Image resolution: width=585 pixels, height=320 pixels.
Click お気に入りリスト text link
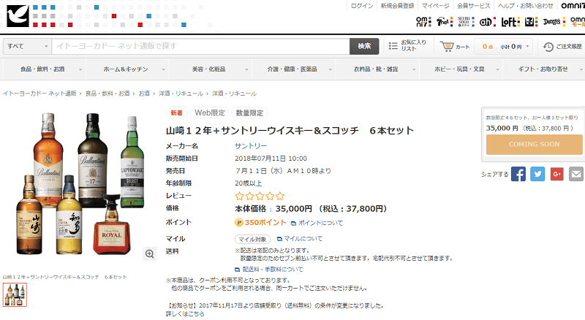413,45
